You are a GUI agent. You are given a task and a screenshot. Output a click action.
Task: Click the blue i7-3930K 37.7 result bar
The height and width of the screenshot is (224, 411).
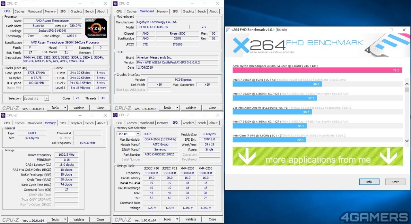tap(275, 98)
